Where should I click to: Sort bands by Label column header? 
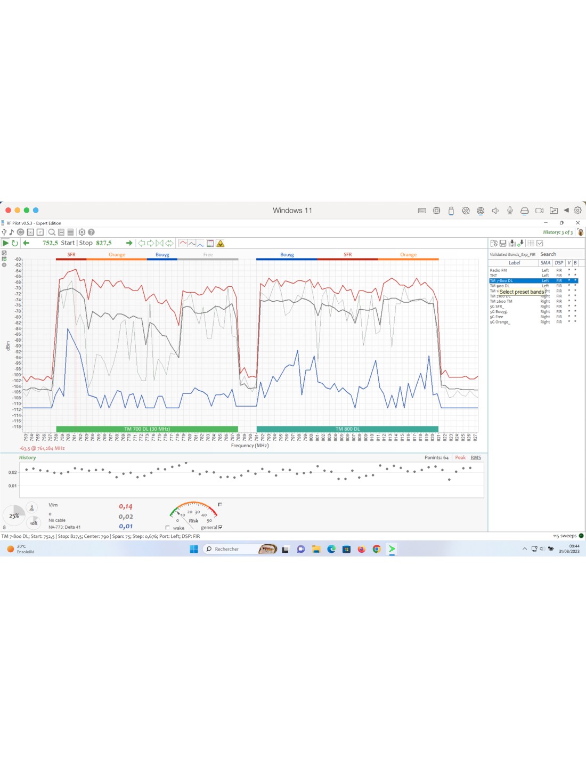(x=514, y=263)
